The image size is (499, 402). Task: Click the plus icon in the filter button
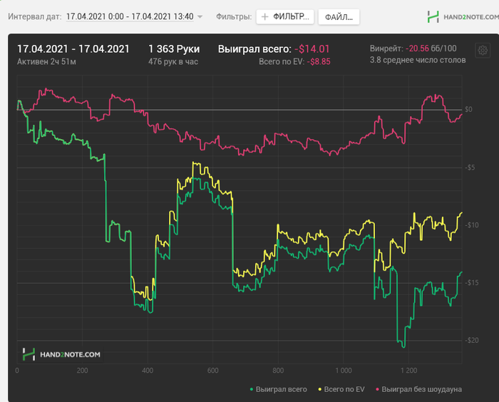click(264, 16)
